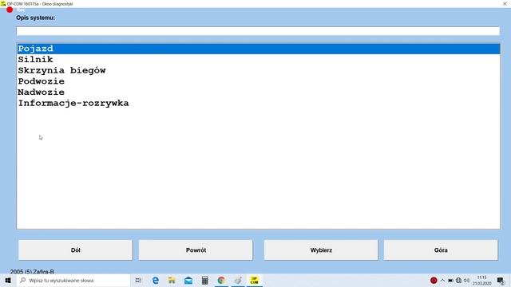Open File Explorer from the taskbar

pyautogui.click(x=172, y=281)
